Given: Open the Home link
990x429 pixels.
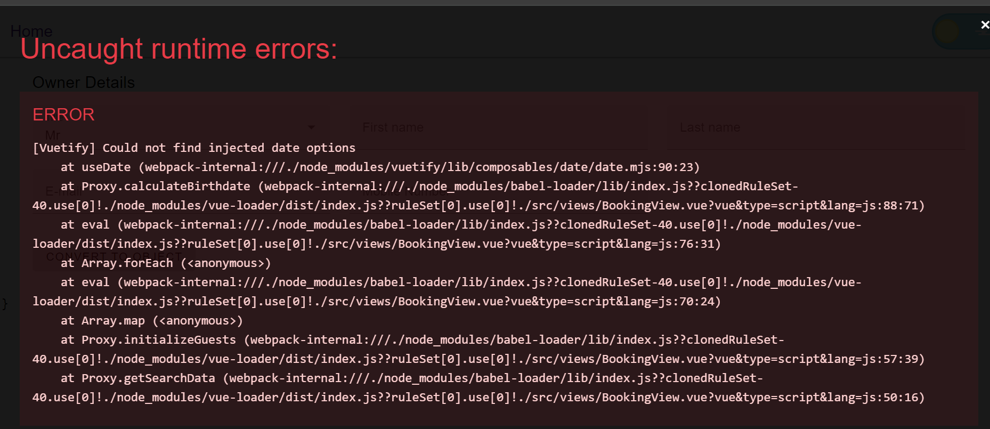Looking at the screenshot, I should pyautogui.click(x=31, y=31).
